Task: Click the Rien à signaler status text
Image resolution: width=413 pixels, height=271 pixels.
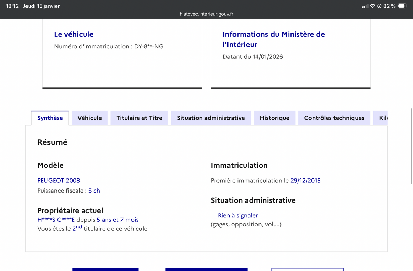Action: coord(238,215)
